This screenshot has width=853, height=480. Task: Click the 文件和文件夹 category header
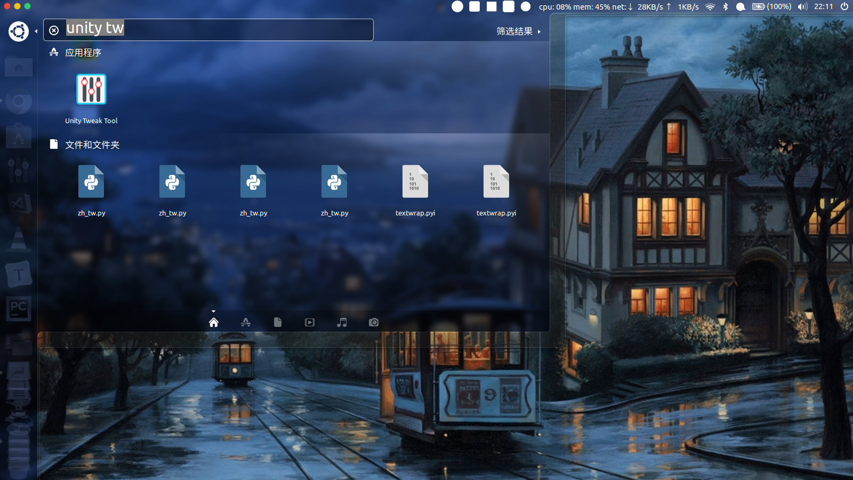pyautogui.click(x=92, y=145)
